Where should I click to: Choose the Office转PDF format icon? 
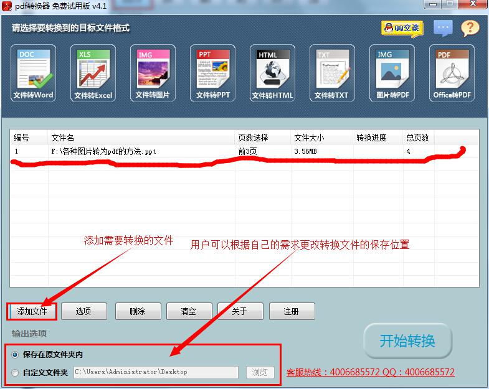[452, 73]
